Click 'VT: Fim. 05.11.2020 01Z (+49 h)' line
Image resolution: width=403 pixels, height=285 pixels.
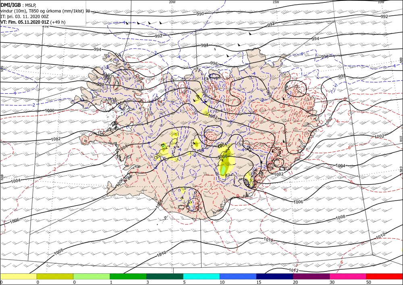tap(33, 22)
